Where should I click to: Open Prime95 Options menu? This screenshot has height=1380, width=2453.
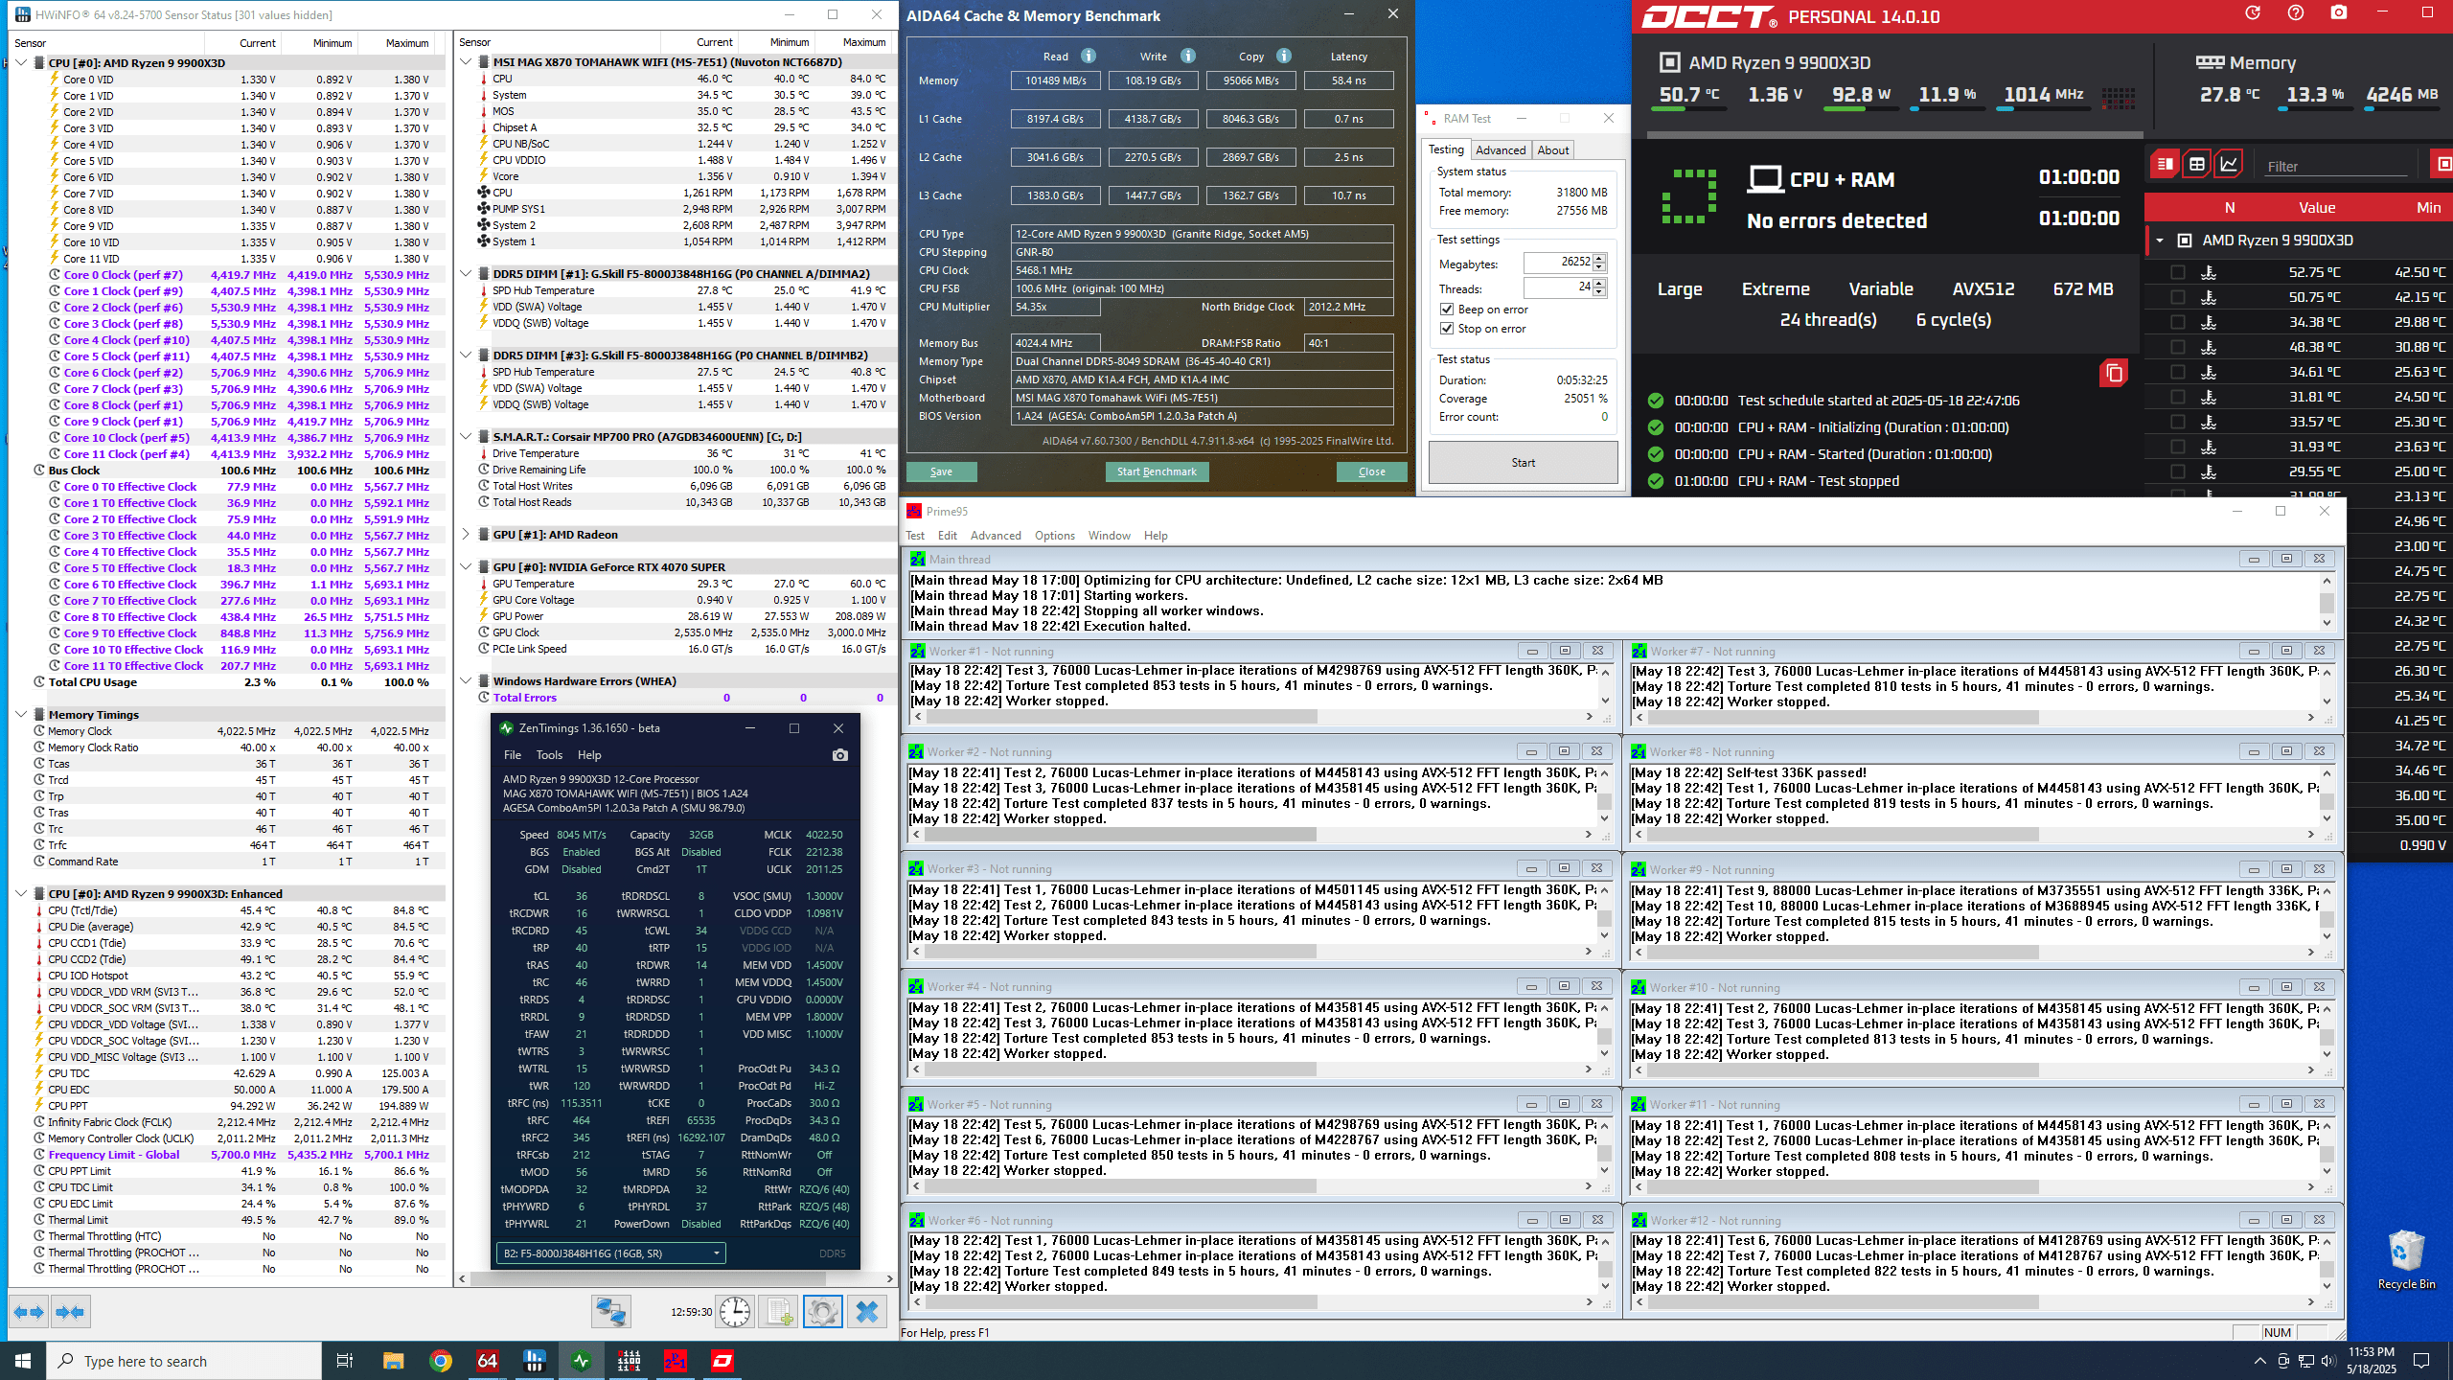point(1054,536)
